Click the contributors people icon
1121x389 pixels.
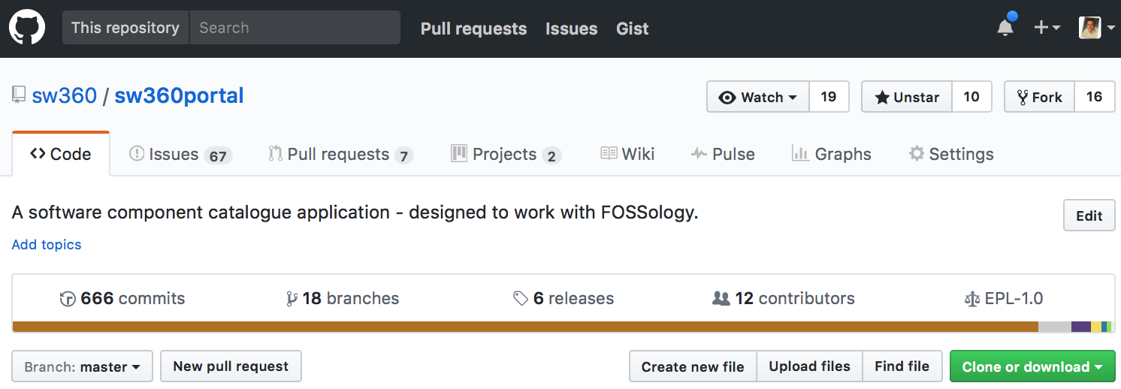tap(721, 299)
